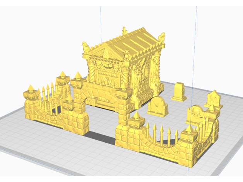The height and width of the screenshot is (182, 243).
Task: Select the plain rectangular tombstone model
Action: (x=179, y=92)
